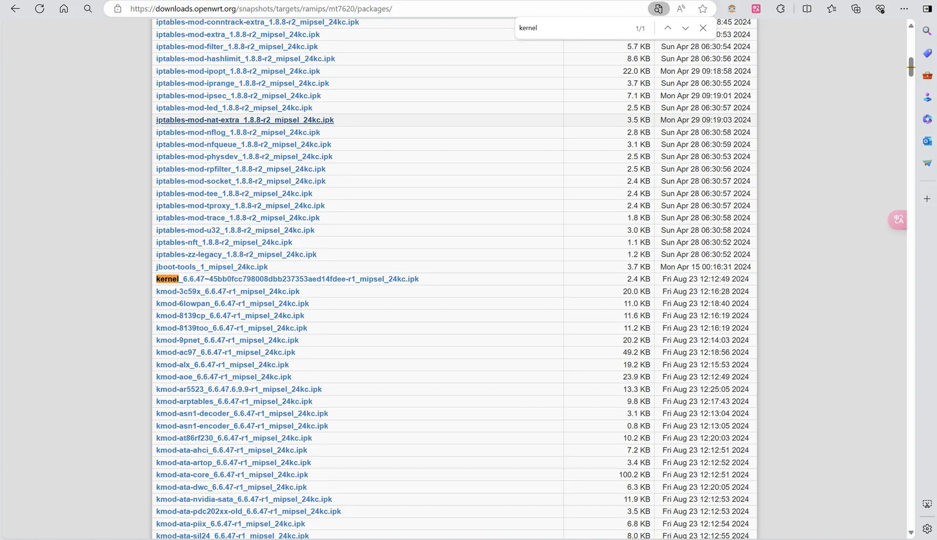Toggle the floating pink translate button
Image resolution: width=937 pixels, height=540 pixels.
click(898, 219)
